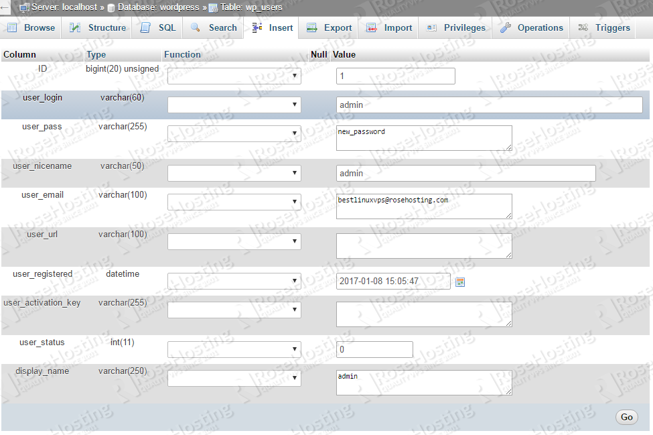653x435 pixels.
Task: Open the calendar picker for user_registered
Action: point(460,282)
